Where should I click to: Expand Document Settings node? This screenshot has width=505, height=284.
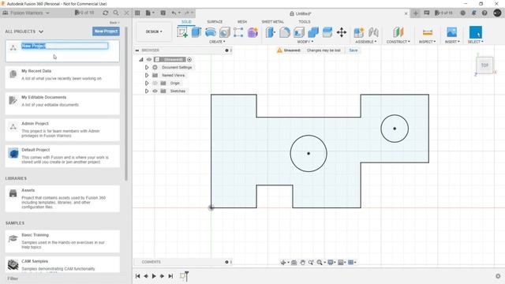[147, 67]
